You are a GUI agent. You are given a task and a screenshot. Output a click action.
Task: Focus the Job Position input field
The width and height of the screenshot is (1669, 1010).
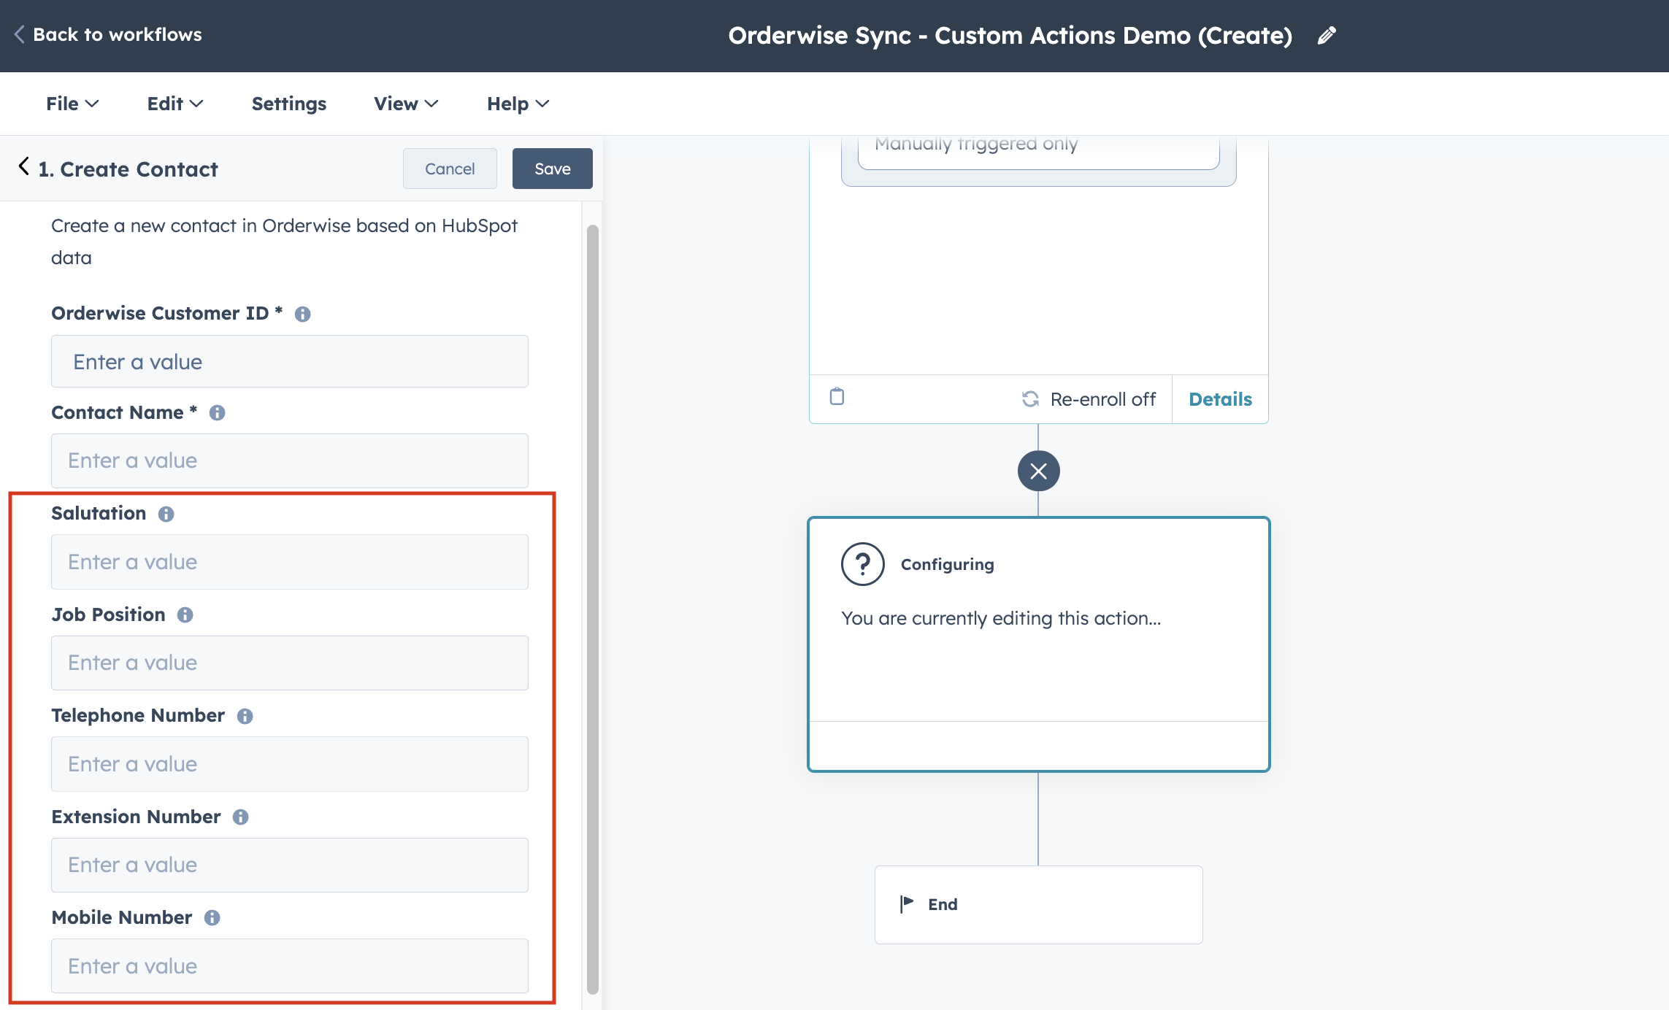pyautogui.click(x=290, y=663)
